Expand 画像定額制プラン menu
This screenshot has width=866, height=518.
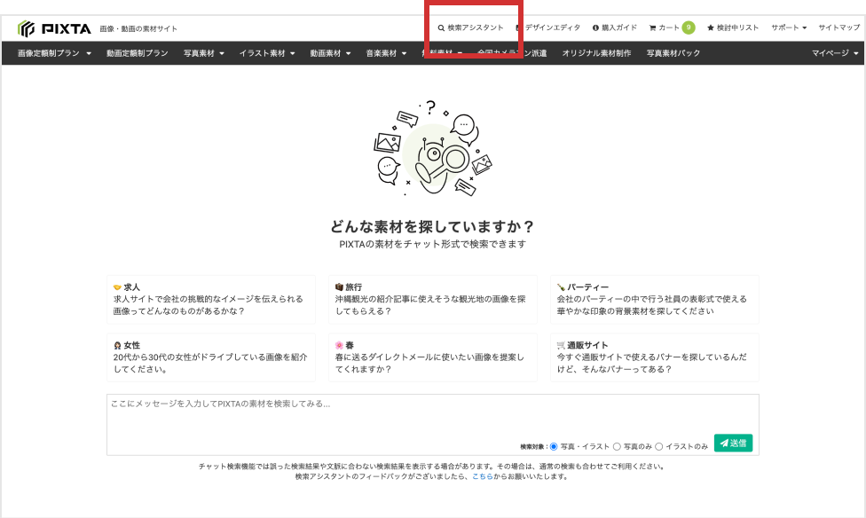(x=54, y=53)
